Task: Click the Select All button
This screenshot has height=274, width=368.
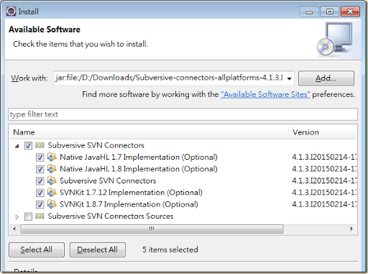Action: [37, 250]
